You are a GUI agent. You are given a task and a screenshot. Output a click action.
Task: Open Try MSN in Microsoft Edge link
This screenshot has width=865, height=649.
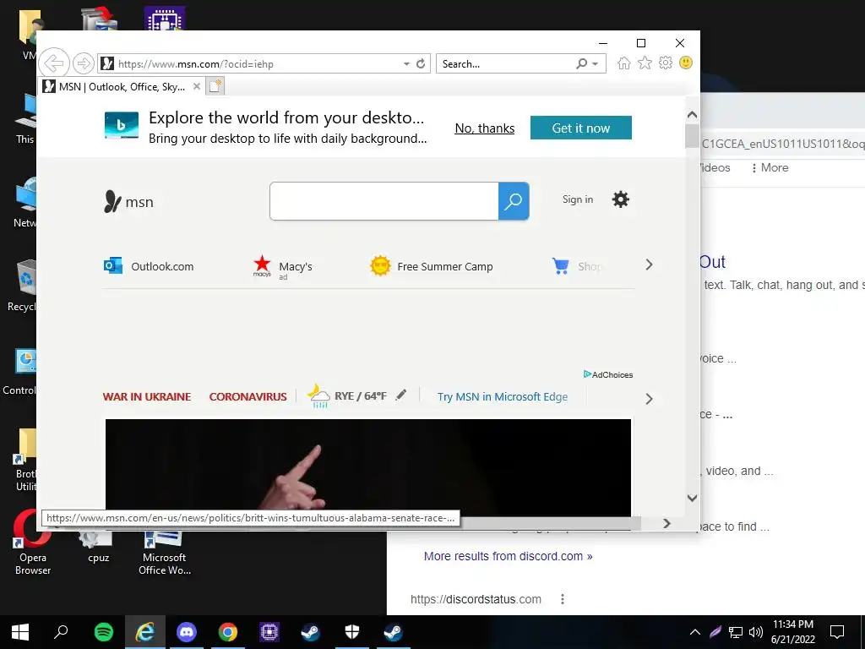click(x=503, y=396)
